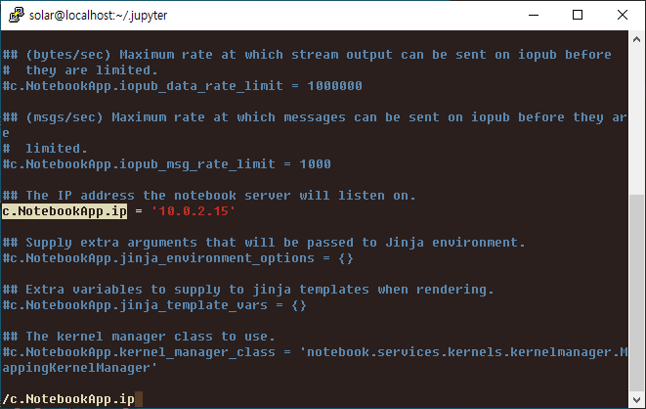Click the '## Supply extra arguments' comment line
The width and height of the screenshot is (646, 409).
(x=264, y=243)
